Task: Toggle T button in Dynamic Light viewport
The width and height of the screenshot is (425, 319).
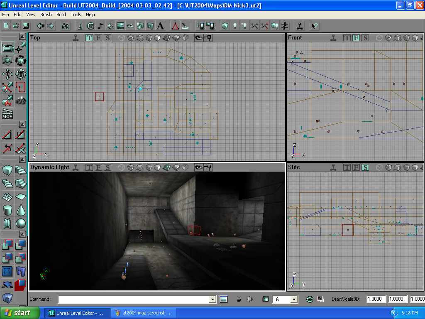Action: pos(89,167)
